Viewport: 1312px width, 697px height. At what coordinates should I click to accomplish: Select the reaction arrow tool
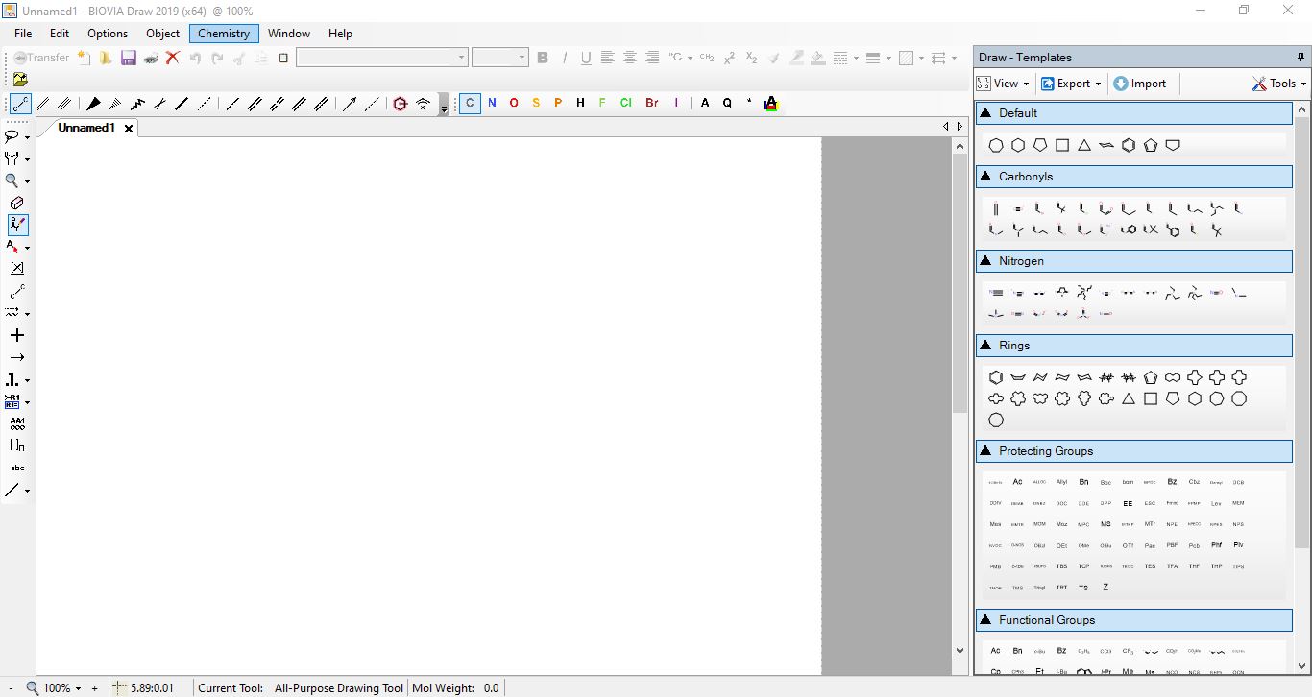tap(16, 357)
